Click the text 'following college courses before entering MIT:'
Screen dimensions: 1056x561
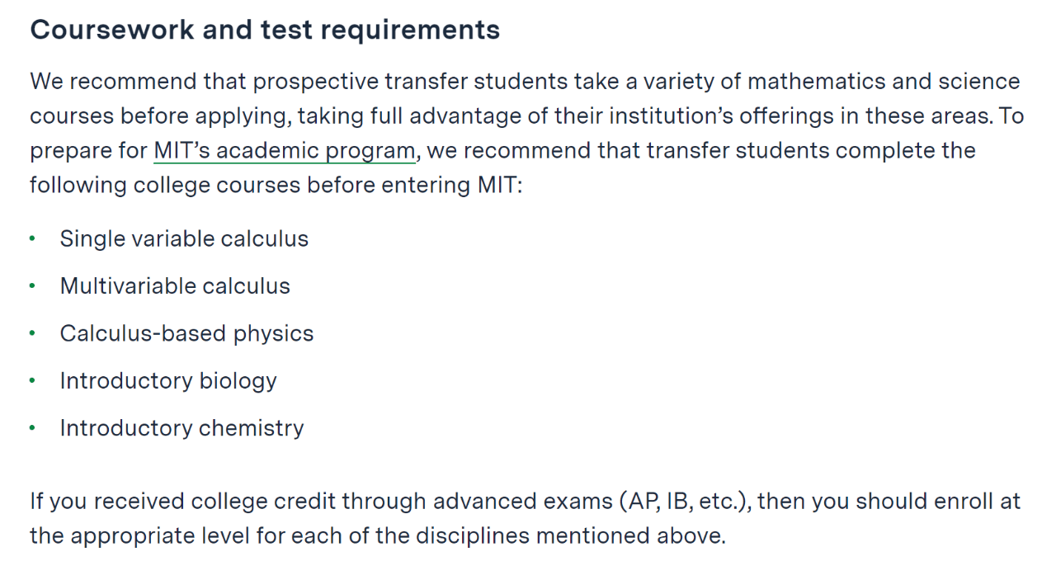(x=276, y=185)
